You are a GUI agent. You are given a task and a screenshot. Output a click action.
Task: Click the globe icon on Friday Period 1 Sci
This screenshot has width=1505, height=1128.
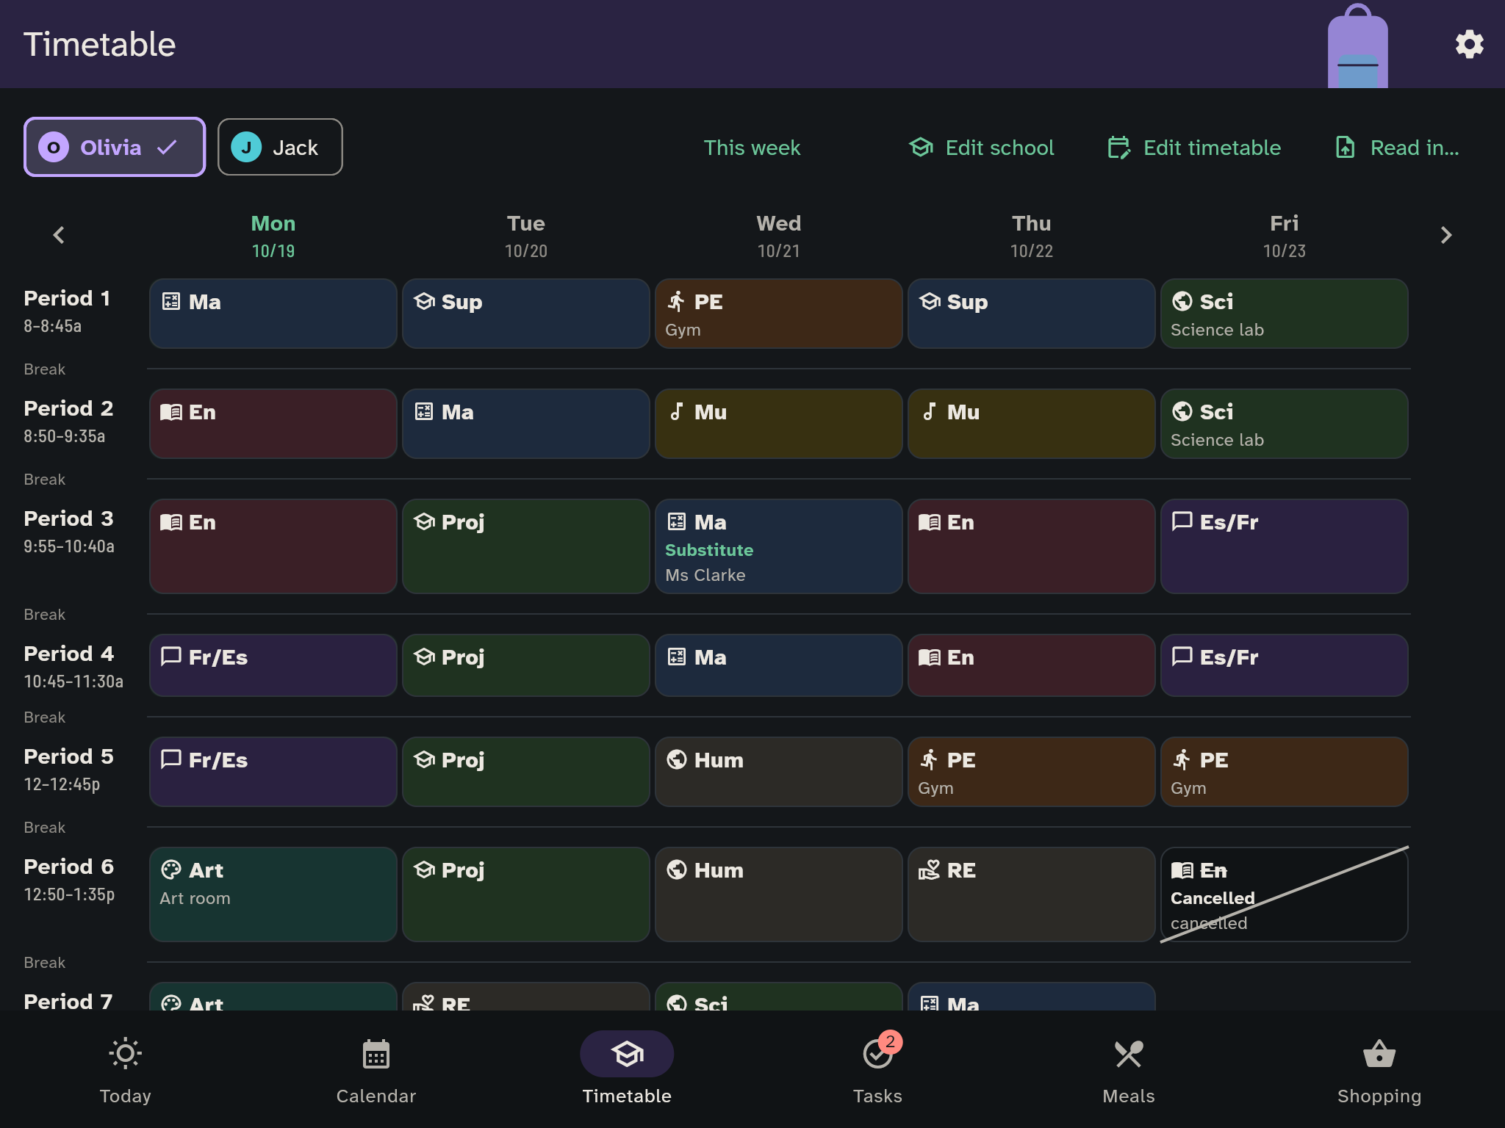coord(1182,301)
